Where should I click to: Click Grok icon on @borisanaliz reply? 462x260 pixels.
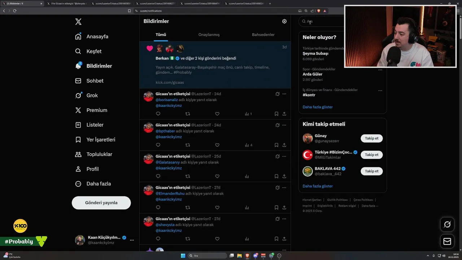tap(277, 94)
